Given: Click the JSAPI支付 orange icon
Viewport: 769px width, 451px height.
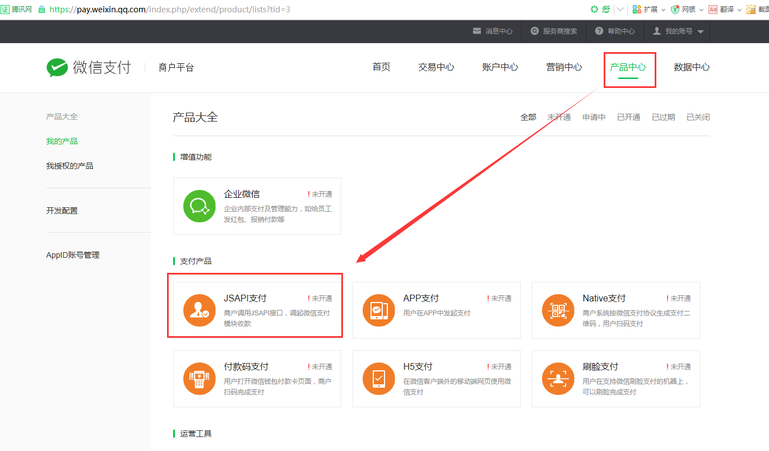Looking at the screenshot, I should click(199, 310).
